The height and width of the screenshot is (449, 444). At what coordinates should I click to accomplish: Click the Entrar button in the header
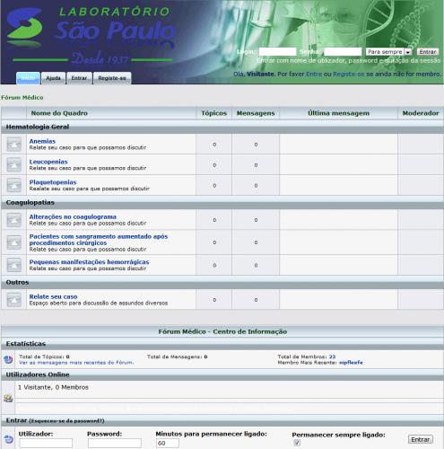coord(428,52)
